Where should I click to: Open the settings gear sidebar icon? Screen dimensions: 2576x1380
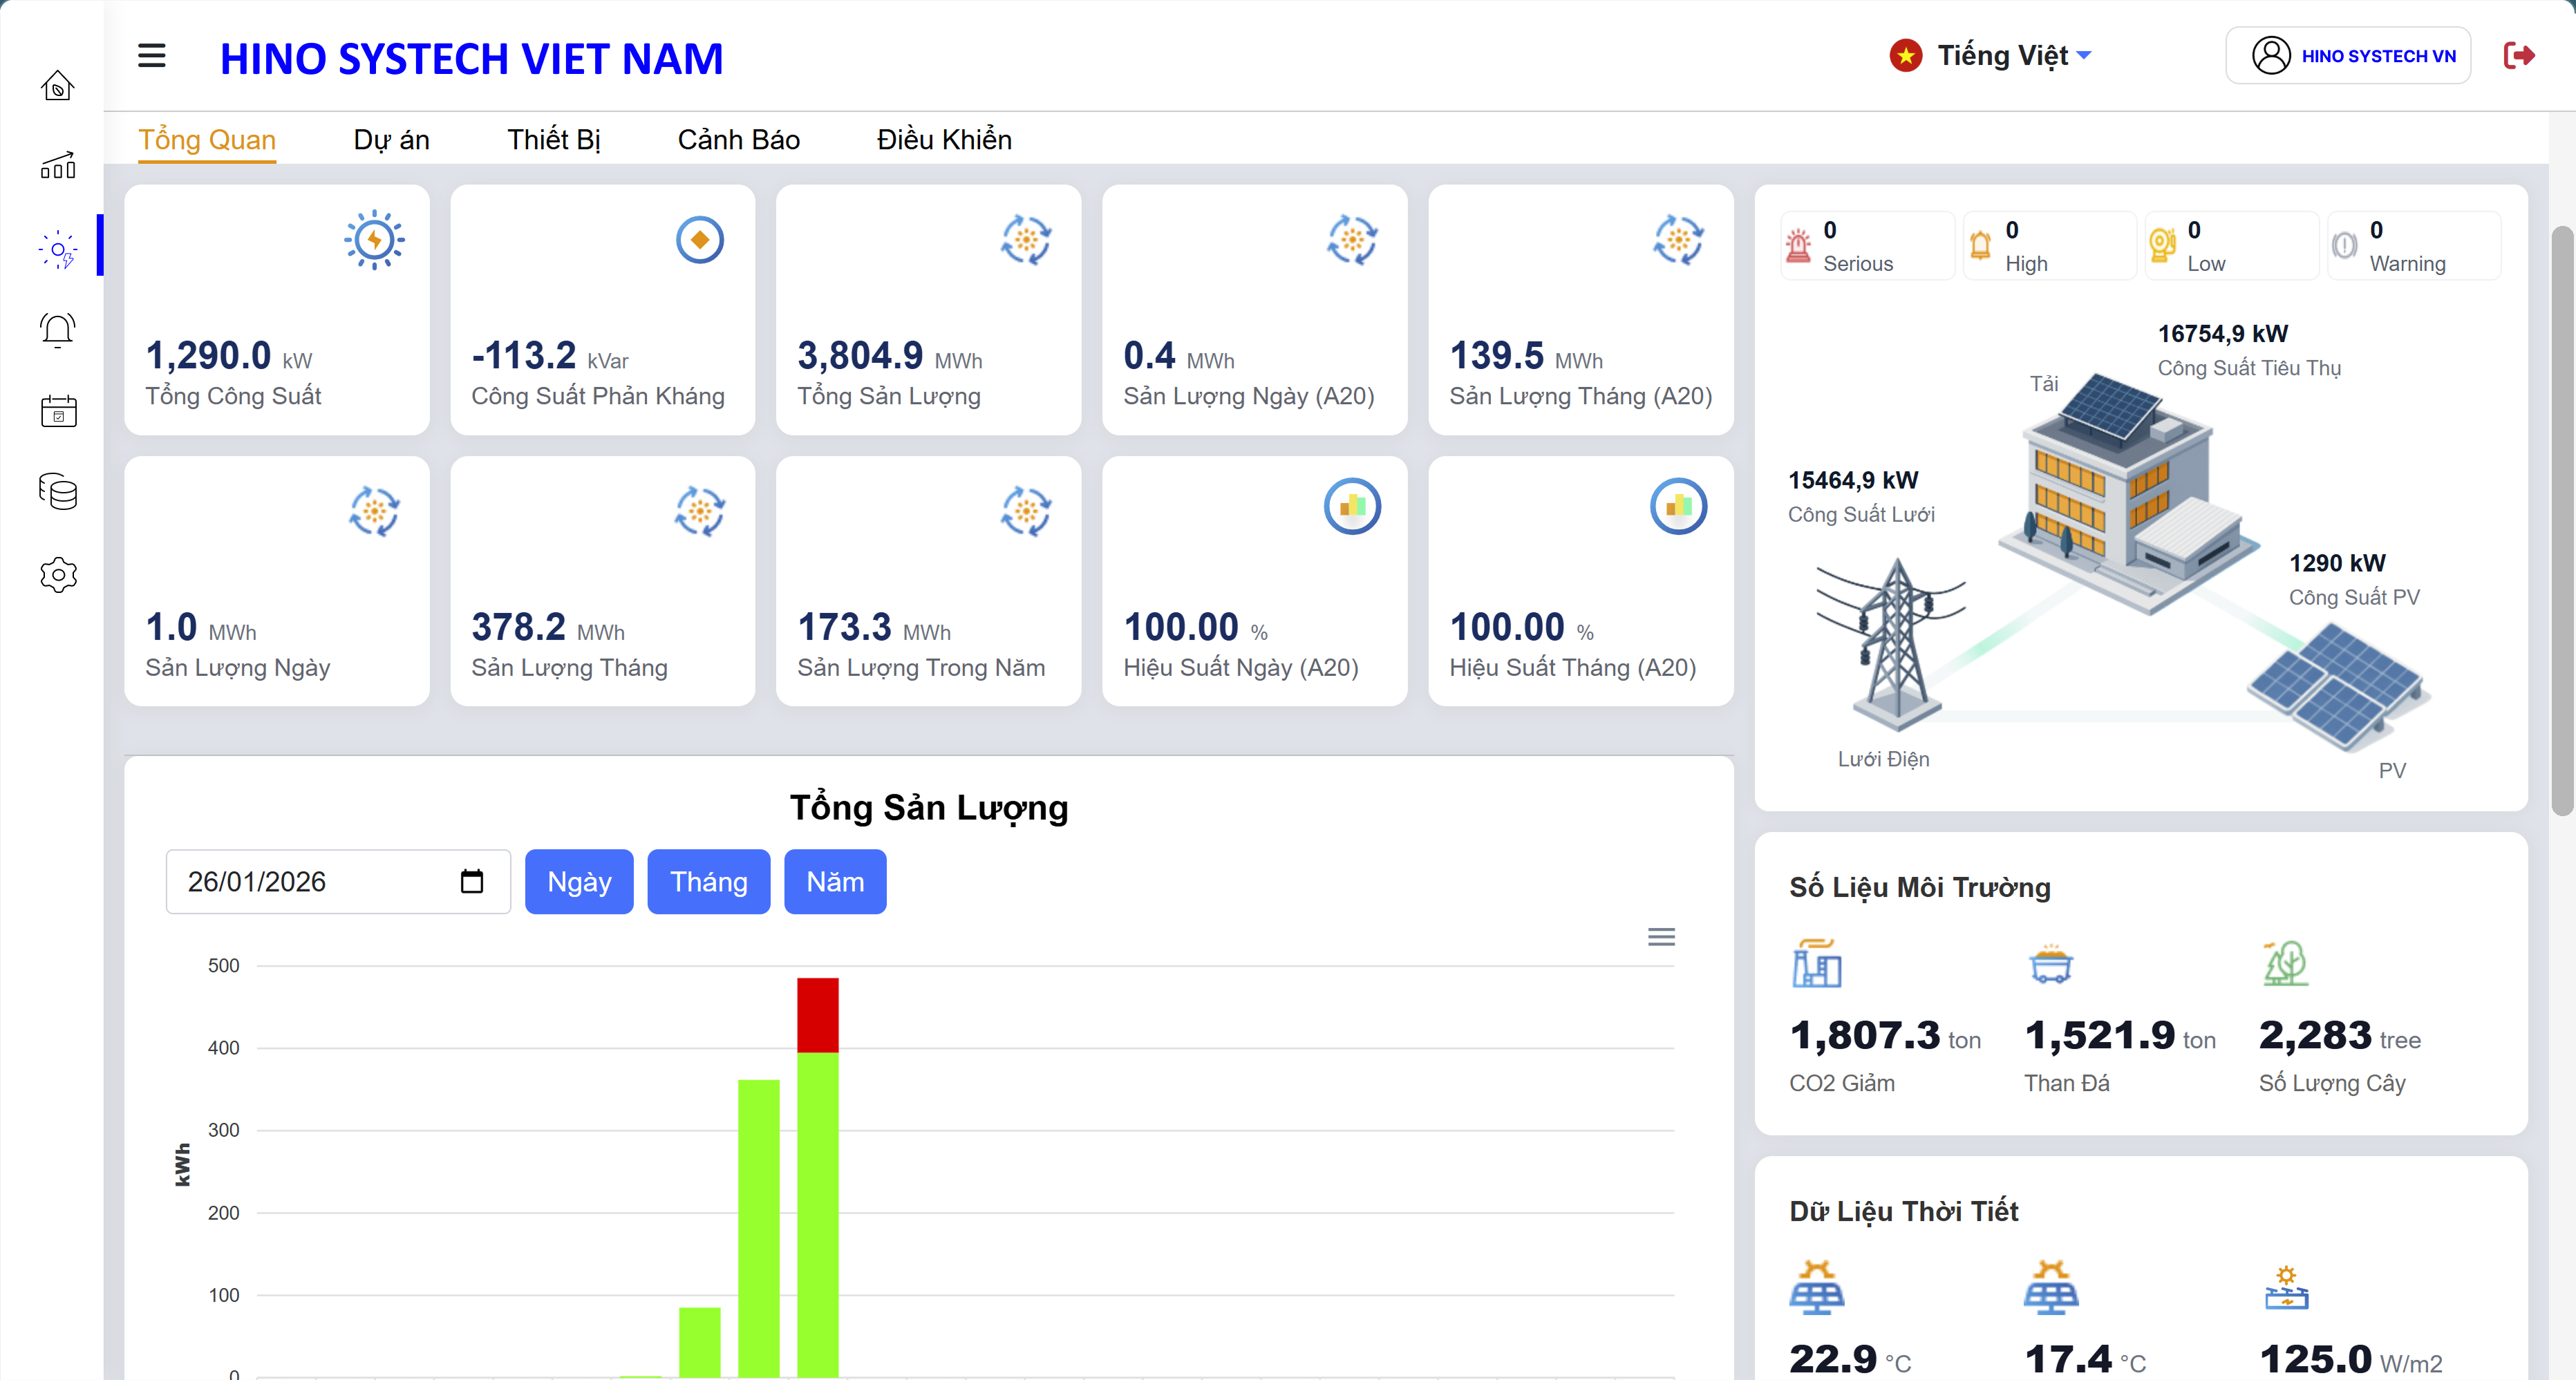pos(58,575)
